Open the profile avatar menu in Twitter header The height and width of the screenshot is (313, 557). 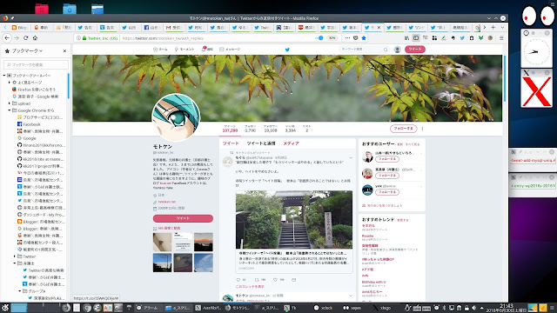click(398, 50)
